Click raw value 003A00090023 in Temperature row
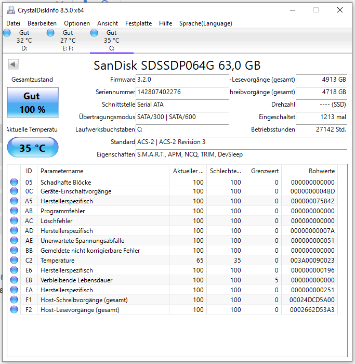Screen dimensions: 355x364 (312, 261)
